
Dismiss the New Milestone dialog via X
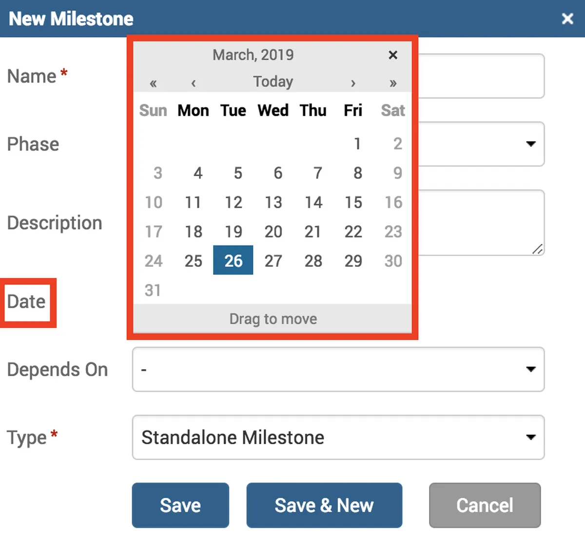point(567,19)
